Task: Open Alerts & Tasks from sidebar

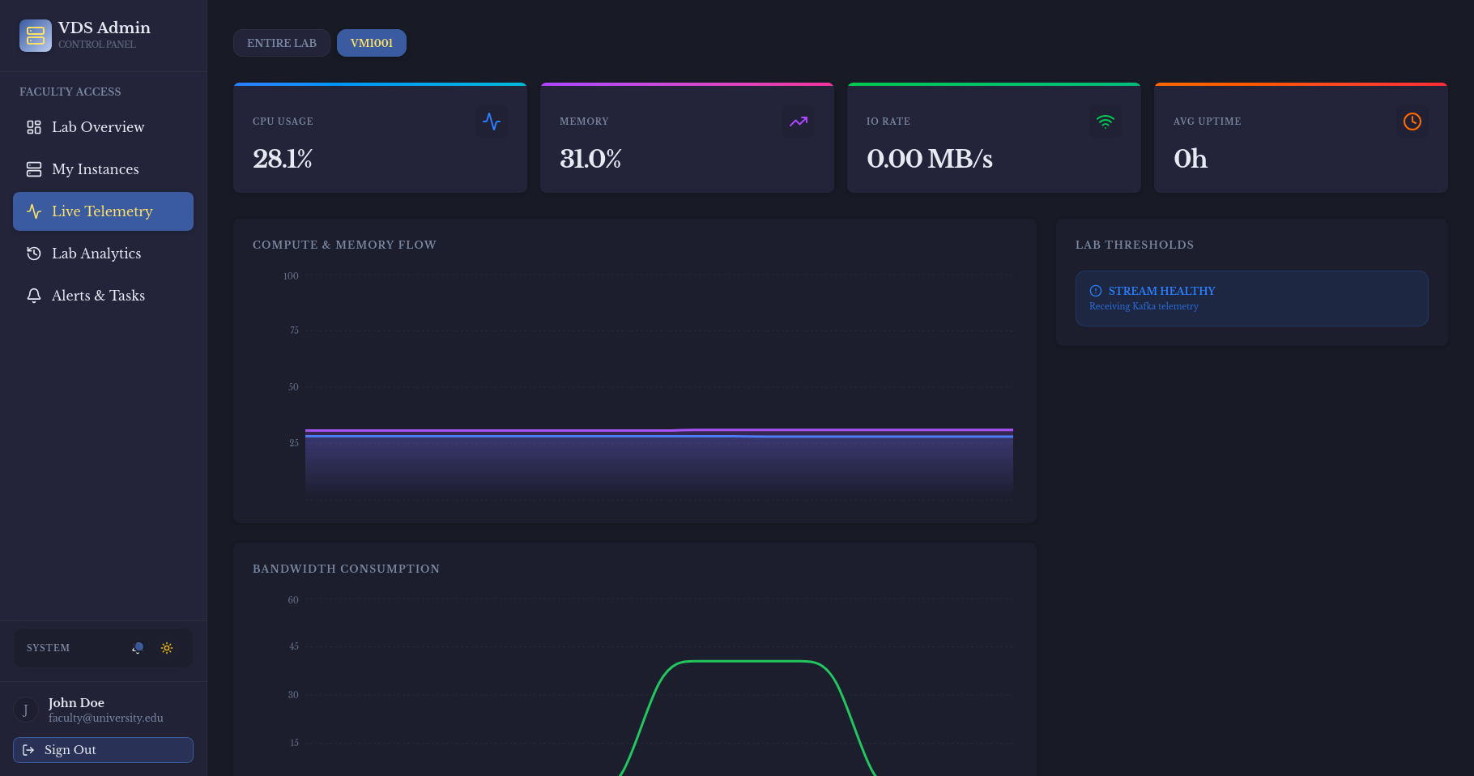Action: click(103, 296)
